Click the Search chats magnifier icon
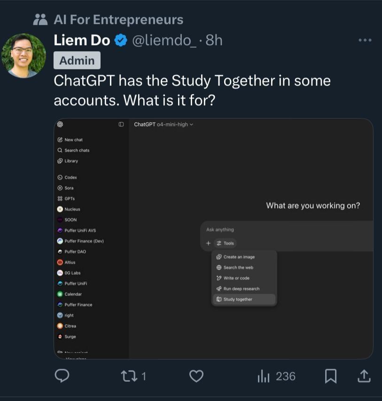The height and width of the screenshot is (401, 382). coord(60,150)
